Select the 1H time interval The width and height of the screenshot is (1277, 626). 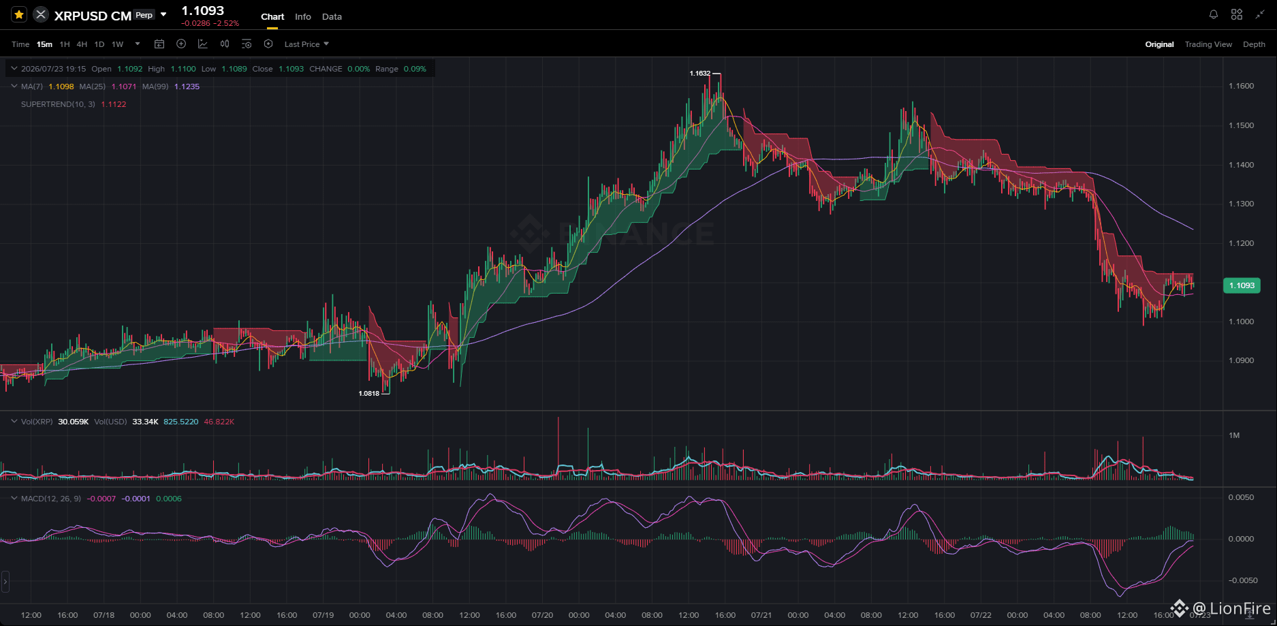pos(65,44)
